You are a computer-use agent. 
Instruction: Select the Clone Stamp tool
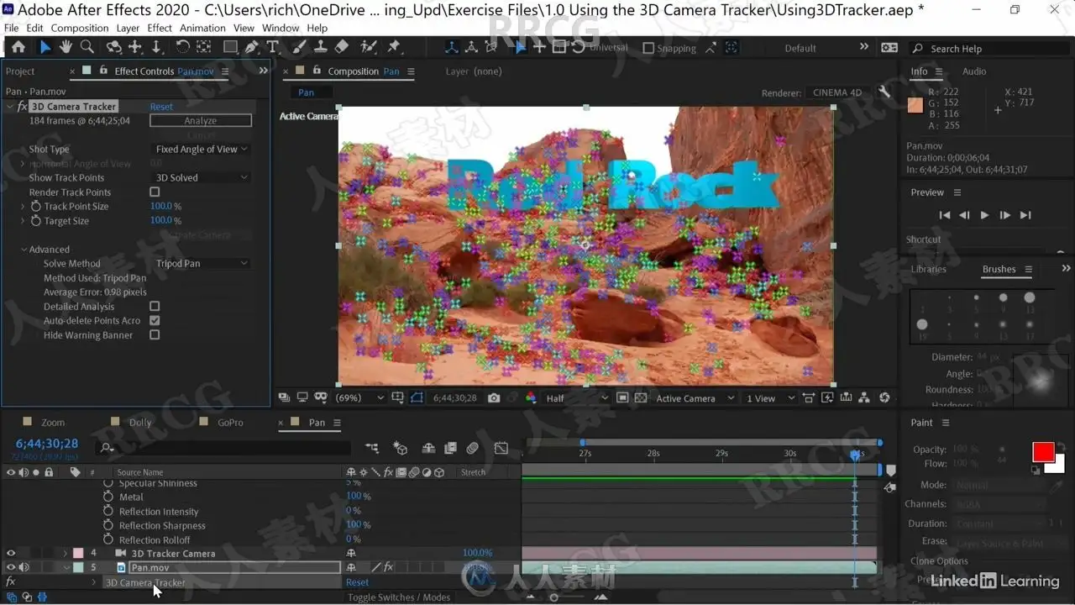click(x=320, y=48)
